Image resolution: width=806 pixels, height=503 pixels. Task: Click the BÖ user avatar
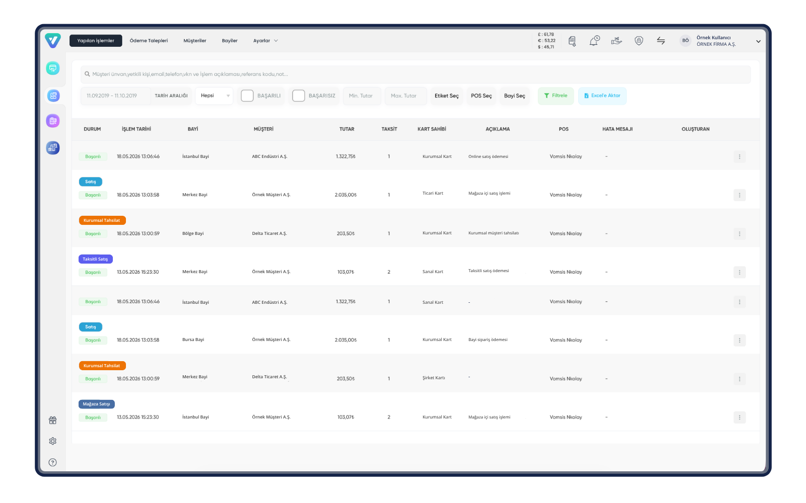685,41
